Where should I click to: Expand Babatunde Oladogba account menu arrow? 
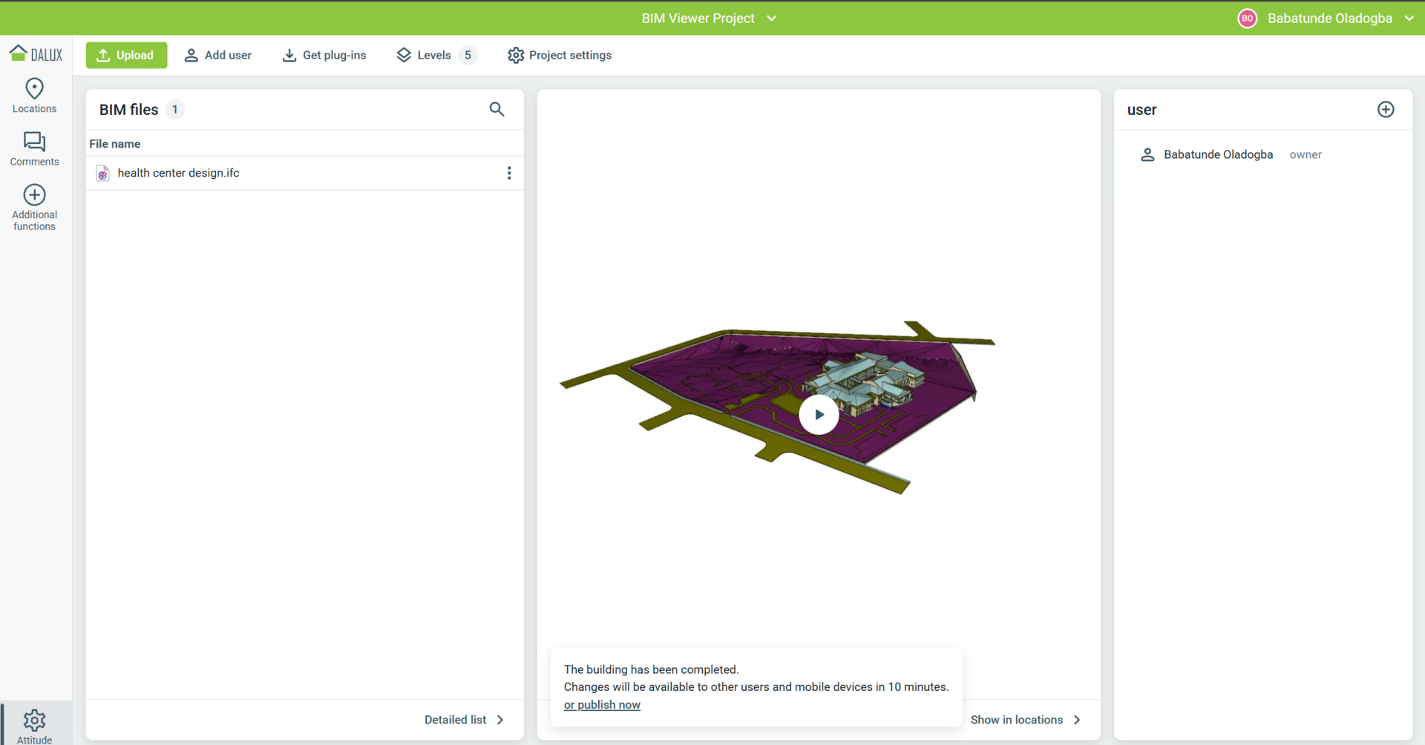tap(1409, 18)
